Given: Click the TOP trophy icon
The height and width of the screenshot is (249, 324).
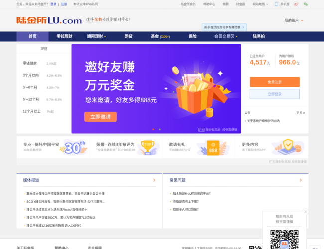Looking at the screenshot, I should click(148, 147).
